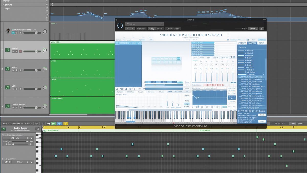Open the Functions menu in the piano roll
The width and height of the screenshot is (307, 173).
17,124
